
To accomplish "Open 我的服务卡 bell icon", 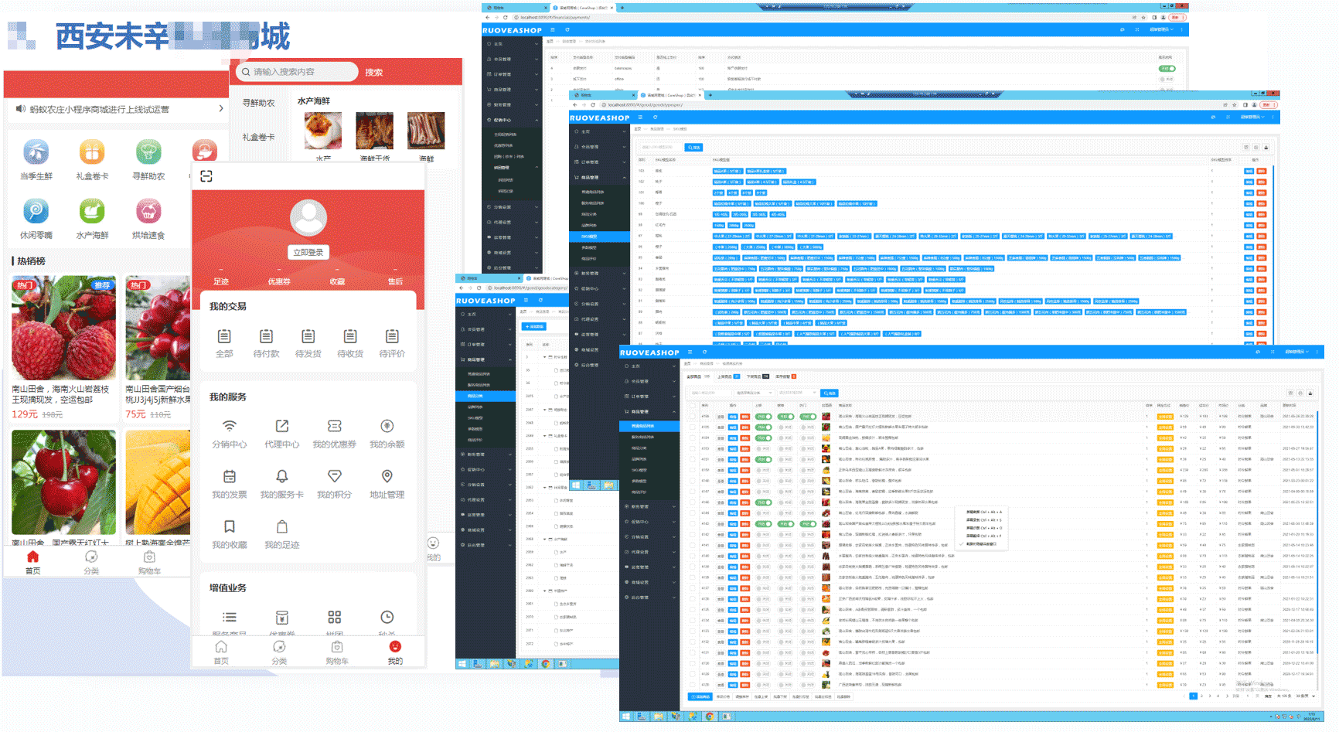I will click(x=281, y=477).
